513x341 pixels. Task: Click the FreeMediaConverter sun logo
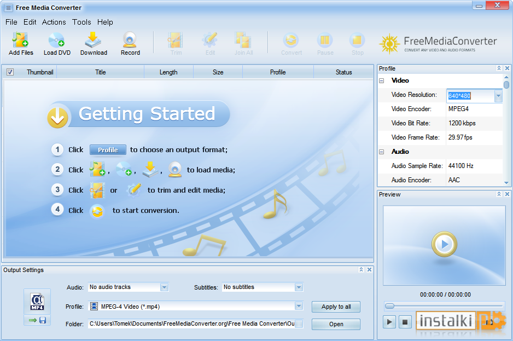pos(389,44)
